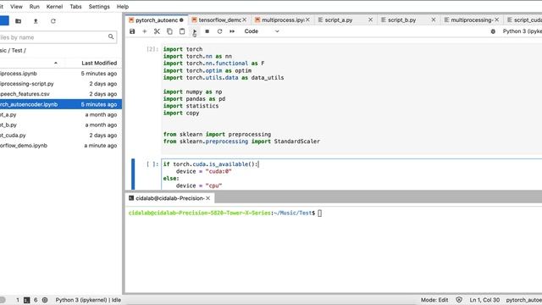Image resolution: width=542 pixels, height=305 pixels.
Task: Select the peech_features.csv file row
Action: click(61, 94)
